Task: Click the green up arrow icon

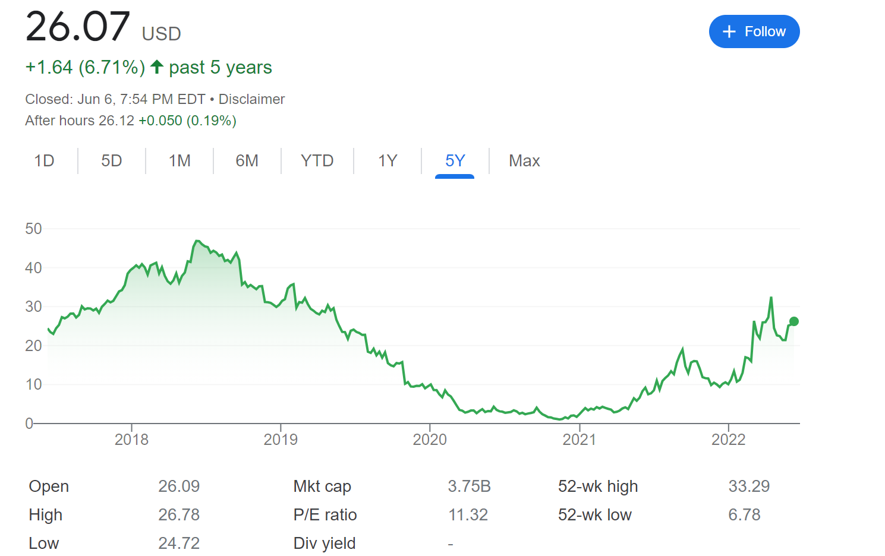Action: click(x=157, y=67)
